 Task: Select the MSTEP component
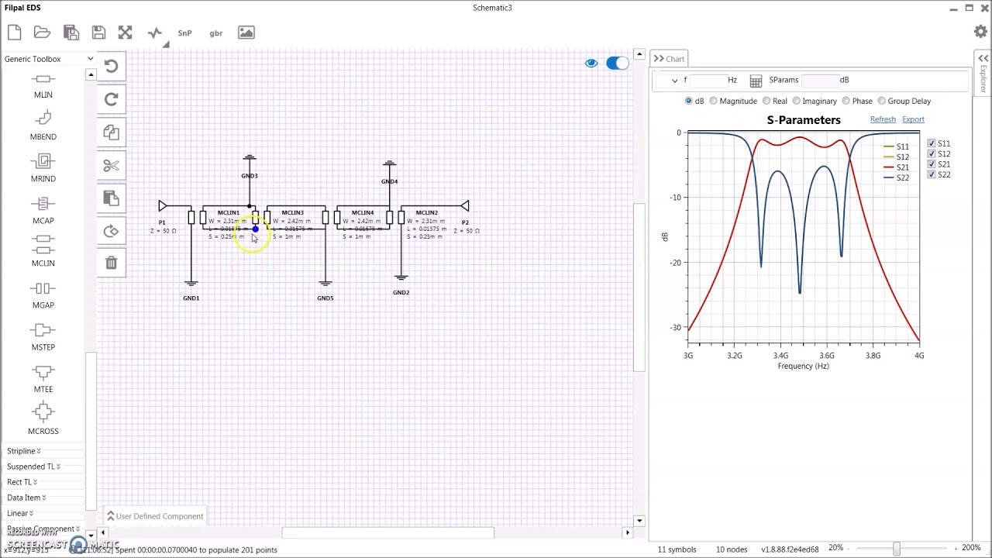click(x=43, y=337)
